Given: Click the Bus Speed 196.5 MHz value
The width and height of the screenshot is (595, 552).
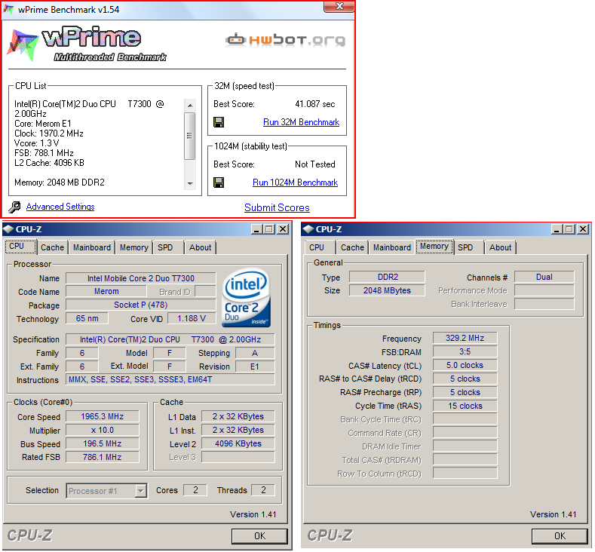Looking at the screenshot, I should tap(102, 444).
